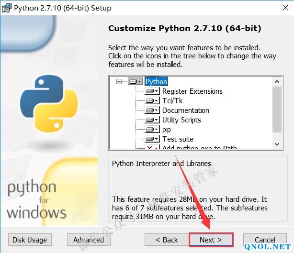
Task: Open the pip feature drive icon
Action: coord(152,130)
